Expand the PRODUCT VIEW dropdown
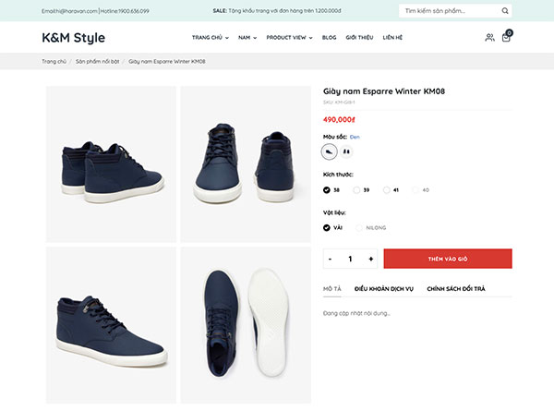The height and width of the screenshot is (411, 554). pos(289,38)
